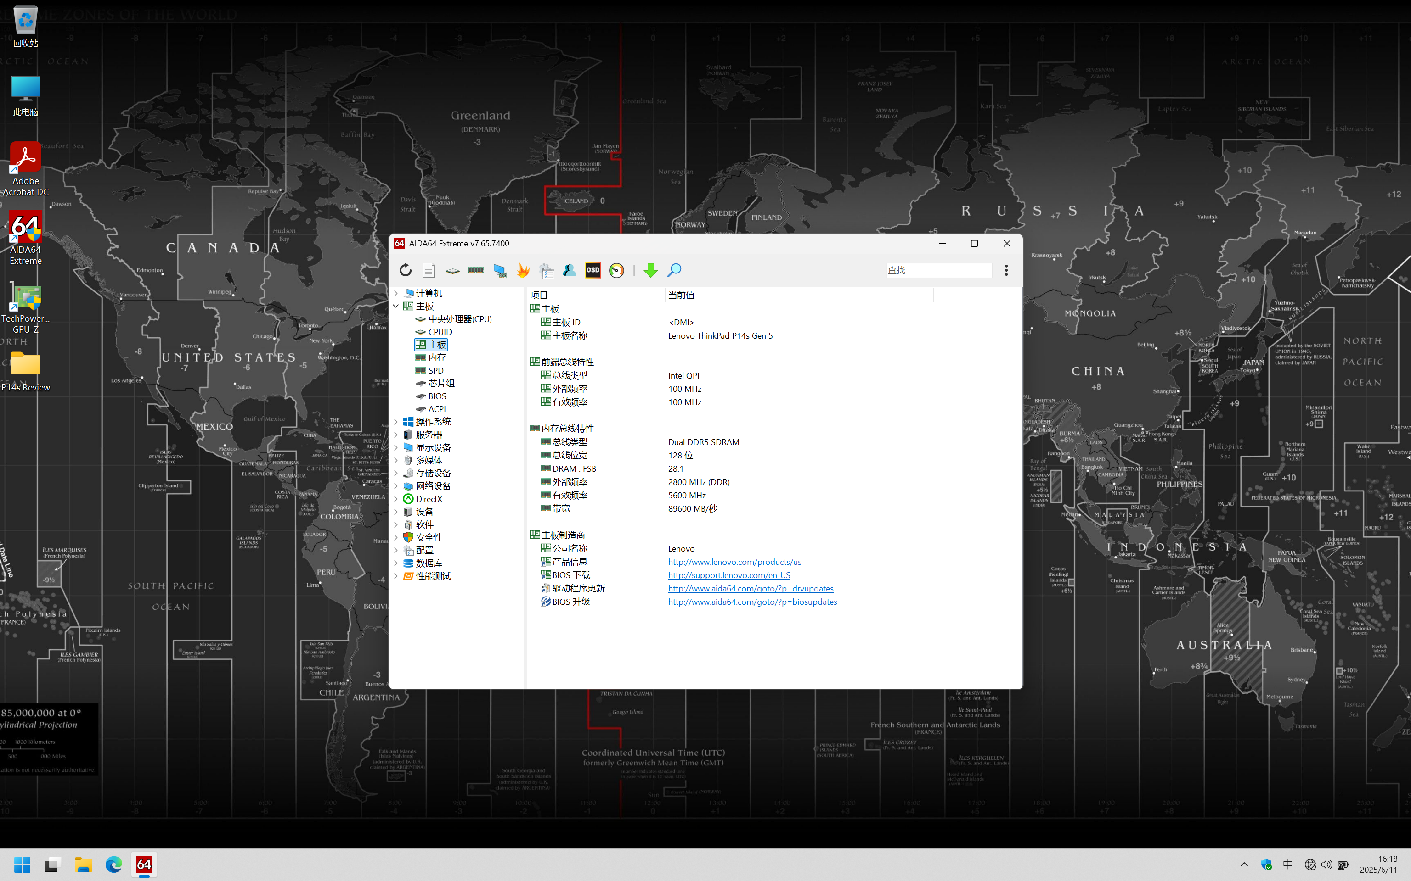Select the SPD tree item
Viewport: 1411px width, 881px height.
pyautogui.click(x=429, y=370)
